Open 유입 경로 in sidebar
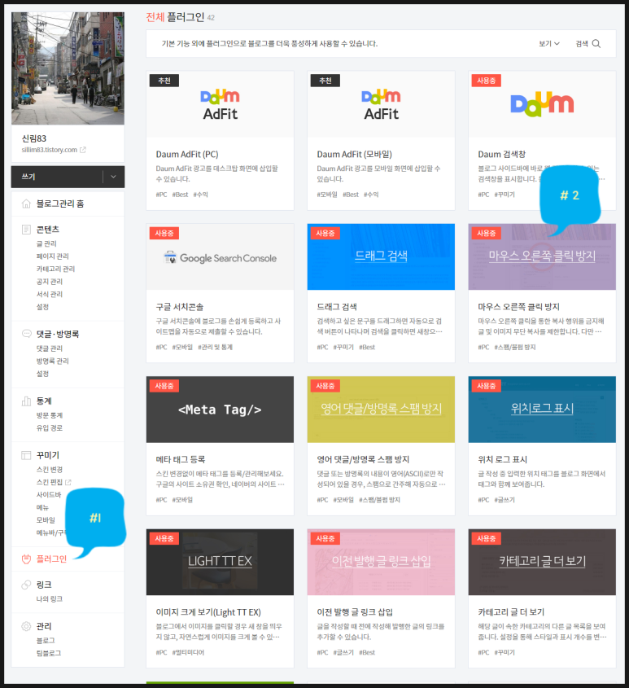This screenshot has width=629, height=688. coord(50,427)
